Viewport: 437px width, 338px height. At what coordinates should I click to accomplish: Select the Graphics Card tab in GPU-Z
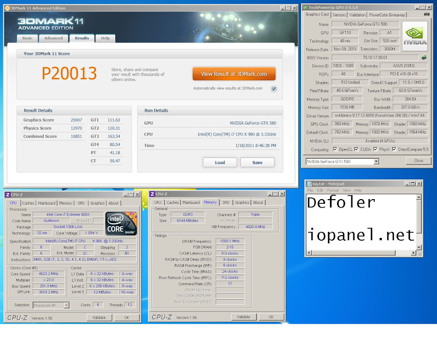[x=317, y=14]
